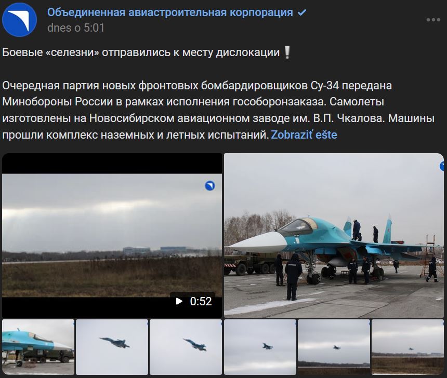Click the verified checkmark badge next to the name

click(x=302, y=12)
